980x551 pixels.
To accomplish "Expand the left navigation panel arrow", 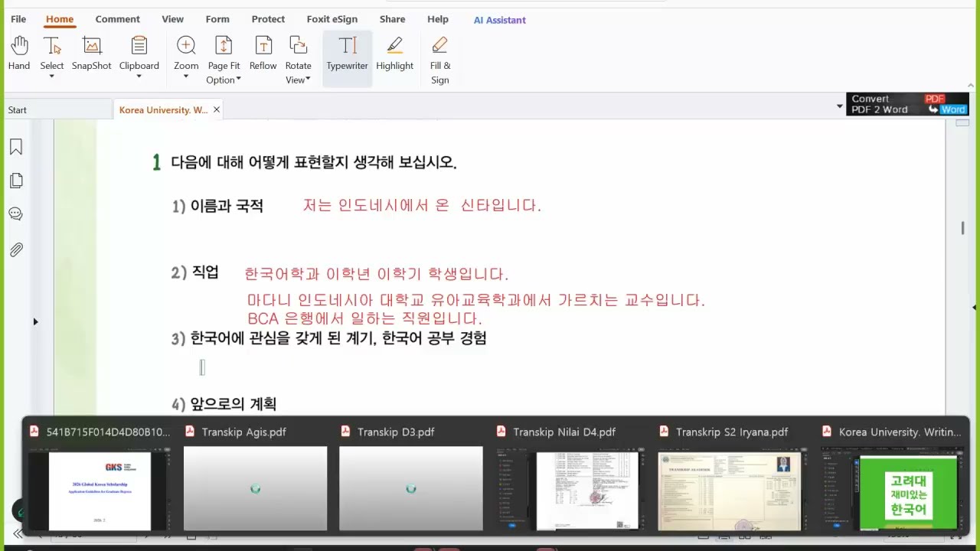I will tap(35, 321).
